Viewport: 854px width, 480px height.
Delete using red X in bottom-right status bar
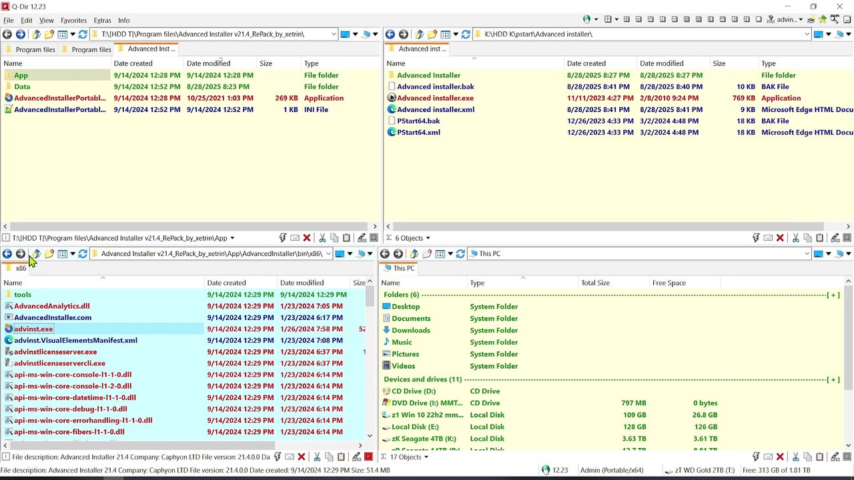click(780, 457)
